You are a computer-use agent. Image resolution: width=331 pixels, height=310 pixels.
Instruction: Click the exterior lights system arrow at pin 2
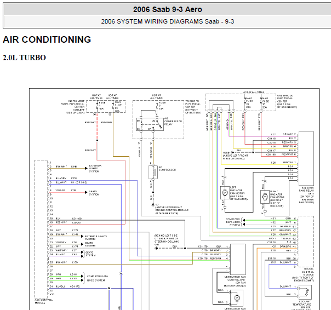(86, 168)
